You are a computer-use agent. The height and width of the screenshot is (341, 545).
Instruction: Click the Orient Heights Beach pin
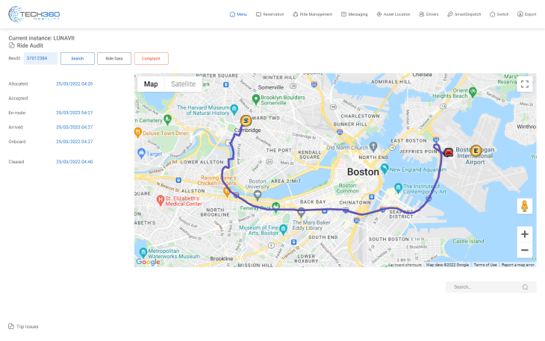point(473,92)
